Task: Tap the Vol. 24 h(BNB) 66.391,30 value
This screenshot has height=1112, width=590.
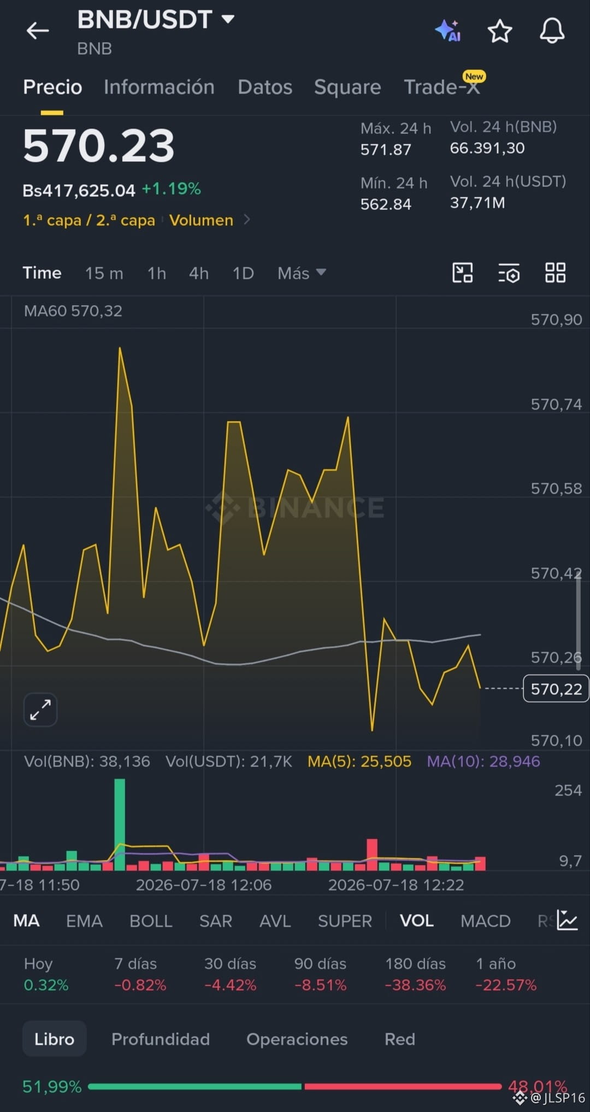Action: [487, 148]
